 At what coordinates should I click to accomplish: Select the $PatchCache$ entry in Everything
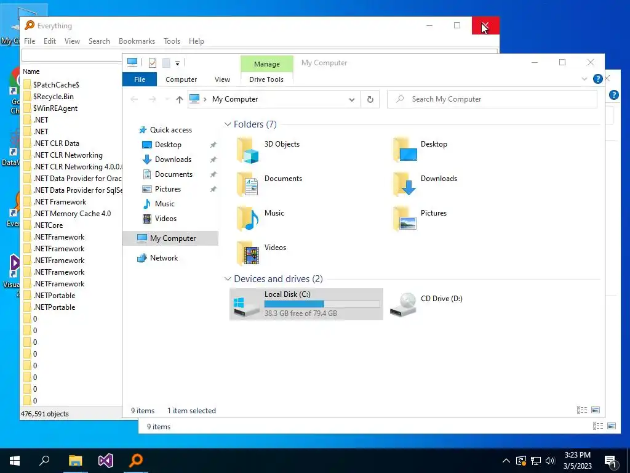click(x=56, y=85)
